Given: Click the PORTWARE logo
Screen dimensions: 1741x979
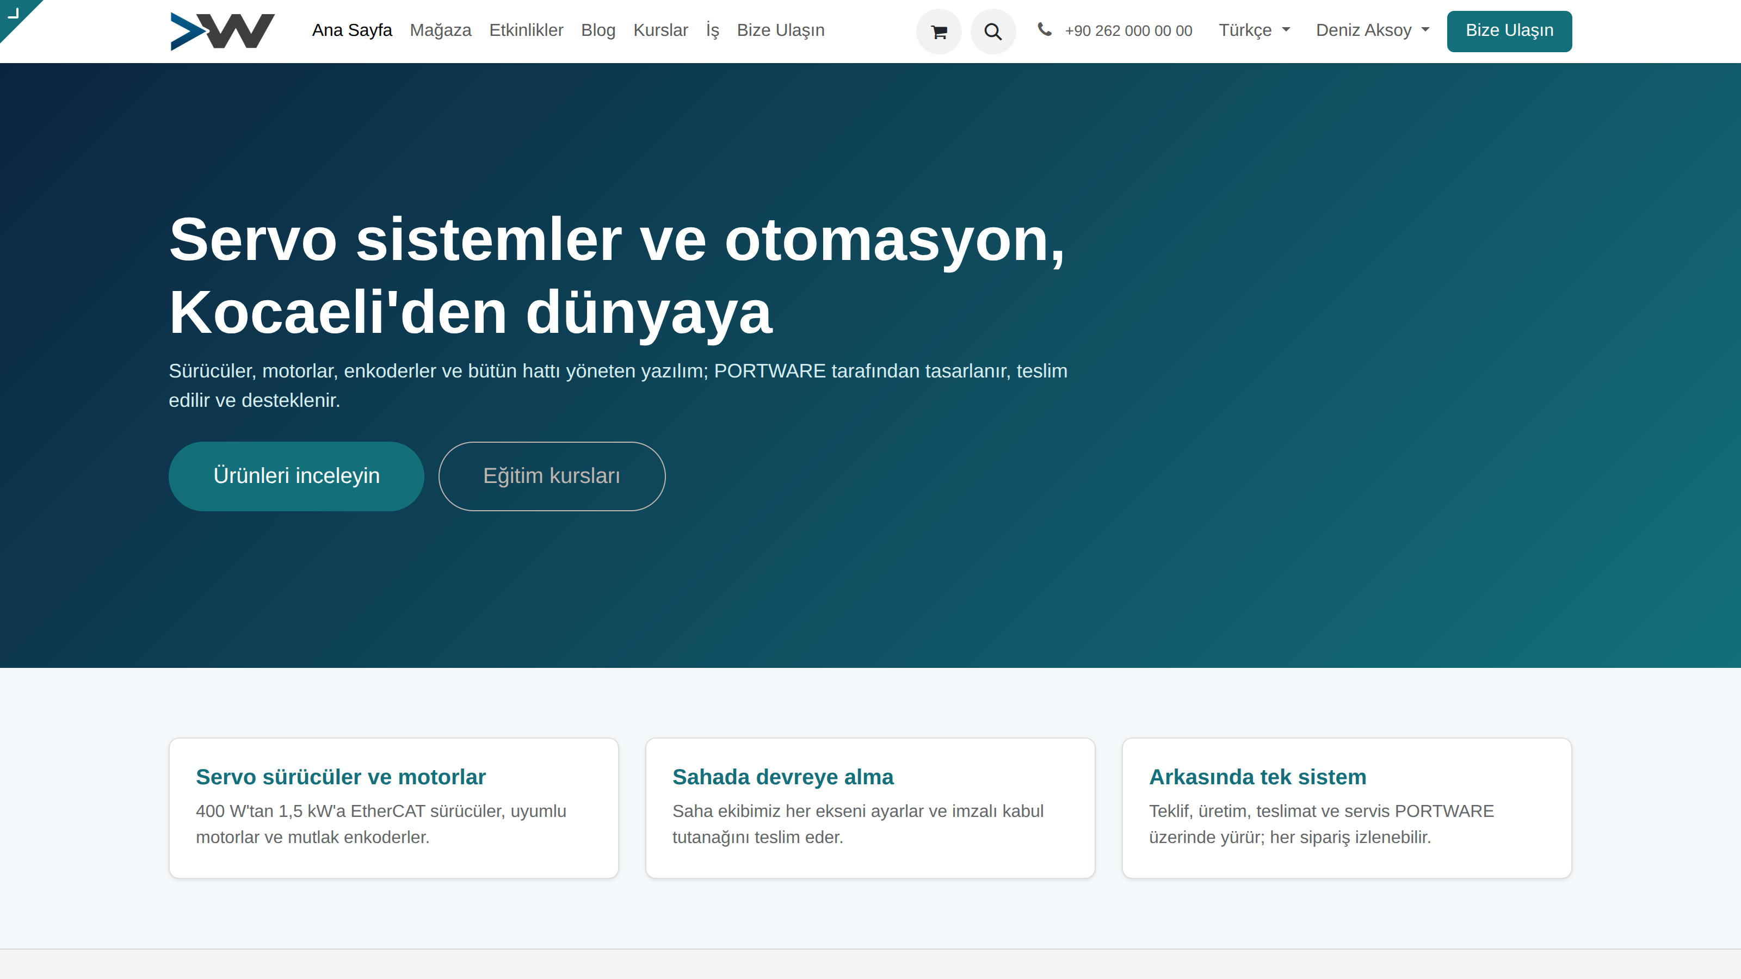Looking at the screenshot, I should click(x=223, y=31).
